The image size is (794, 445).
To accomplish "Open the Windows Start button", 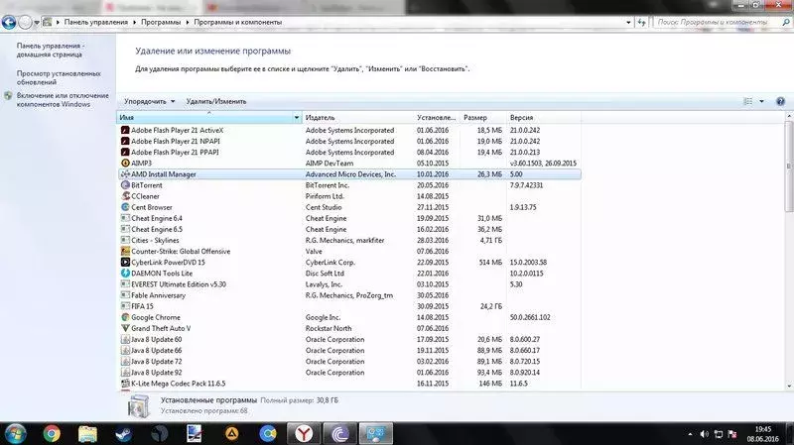I will click(x=15, y=434).
